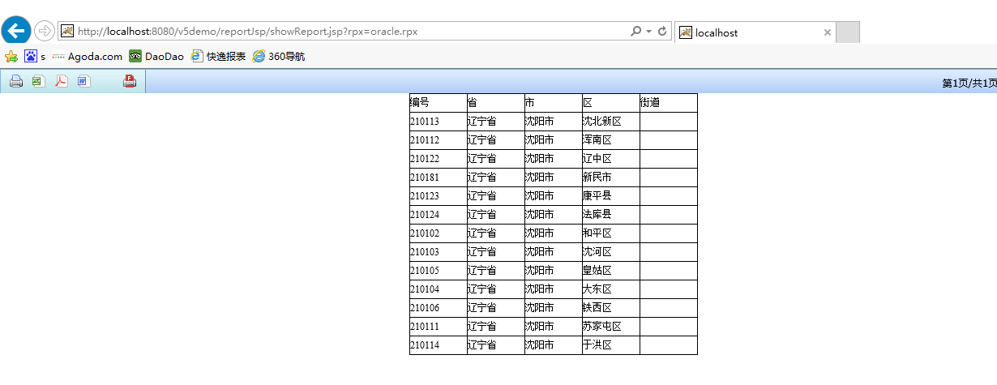Open address bar dropdown arrow
This screenshot has height=385, width=997.
(x=648, y=32)
